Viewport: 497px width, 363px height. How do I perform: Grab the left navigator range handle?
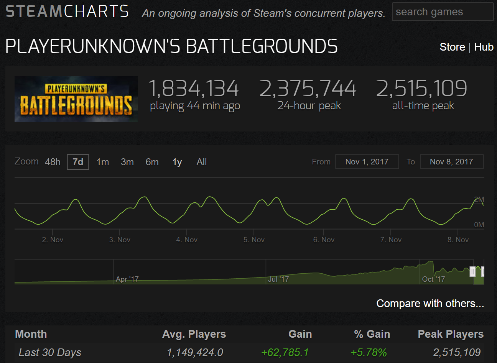tap(473, 271)
